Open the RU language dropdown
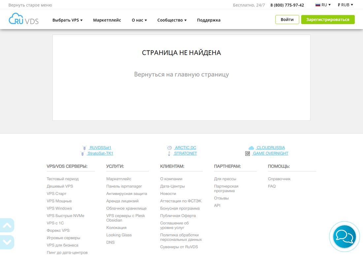Image resolution: width=363 pixels, height=255 pixels. pos(323,5)
